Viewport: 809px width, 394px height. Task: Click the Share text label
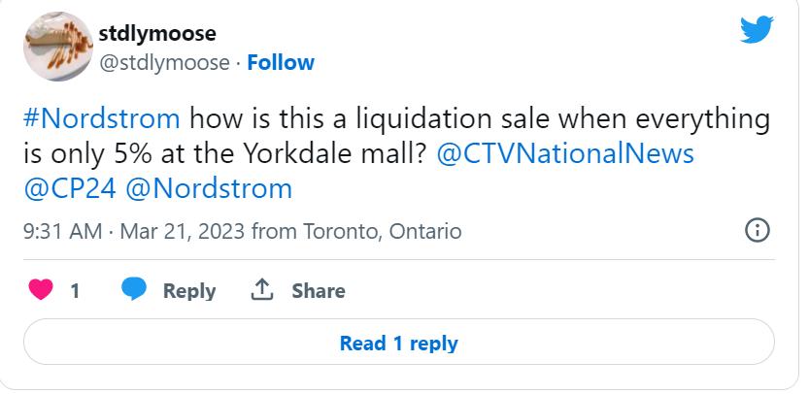tap(319, 290)
